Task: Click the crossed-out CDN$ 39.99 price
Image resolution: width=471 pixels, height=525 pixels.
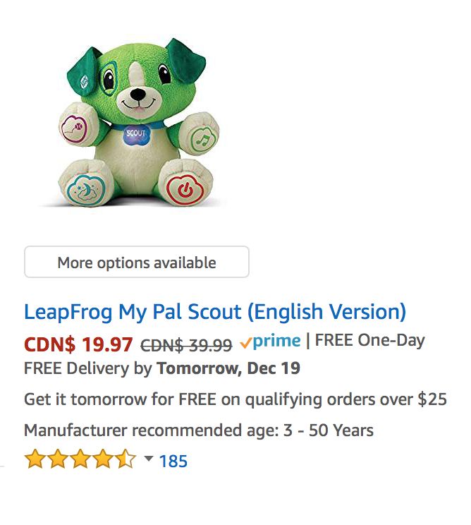Action: click(x=186, y=345)
